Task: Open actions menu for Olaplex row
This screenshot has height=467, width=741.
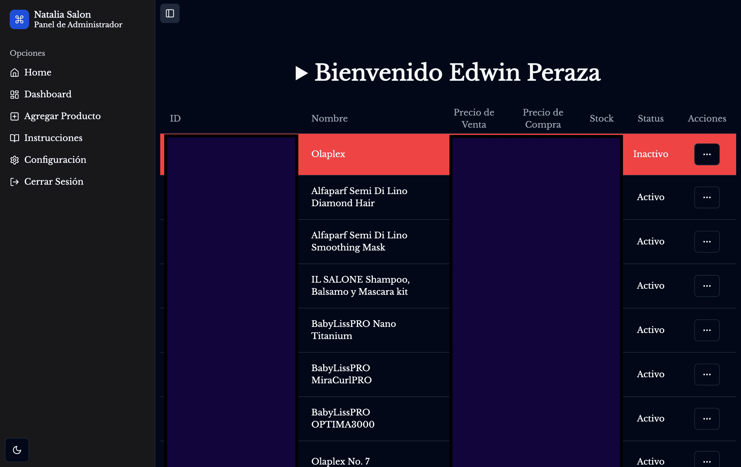Action: 707,154
